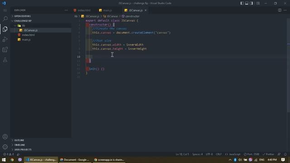The image size is (290, 163).
Task: Open Viber from the taskbar
Action: click(20, 160)
